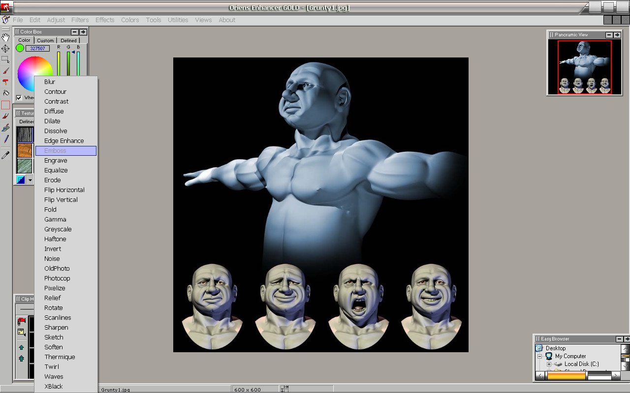This screenshot has height=393, width=630.
Task: Open the Utilities menu
Action: click(178, 20)
